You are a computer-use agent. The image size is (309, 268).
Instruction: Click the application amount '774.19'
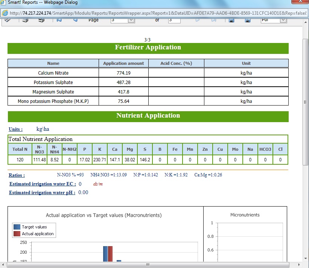[x=123, y=73]
